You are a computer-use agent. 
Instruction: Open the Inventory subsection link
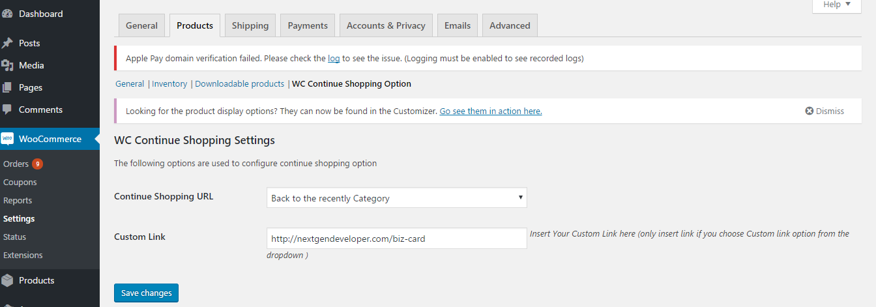pyautogui.click(x=169, y=84)
